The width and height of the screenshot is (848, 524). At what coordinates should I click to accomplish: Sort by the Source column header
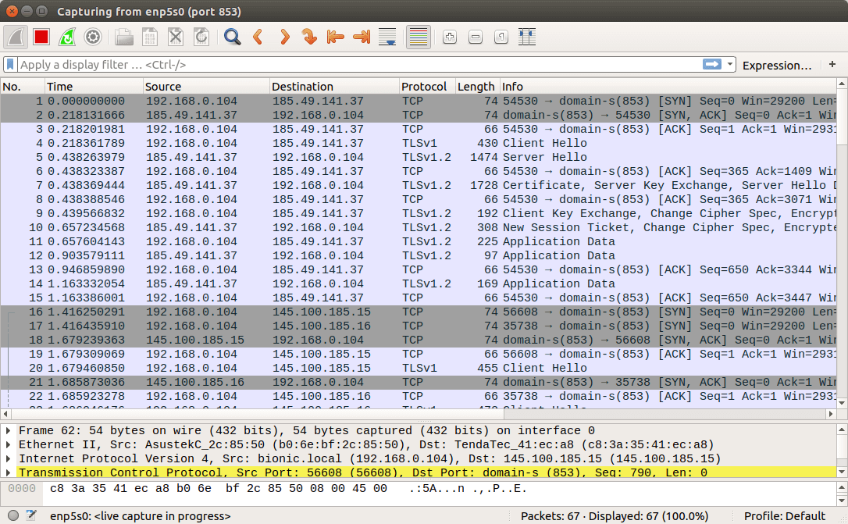[x=206, y=87]
